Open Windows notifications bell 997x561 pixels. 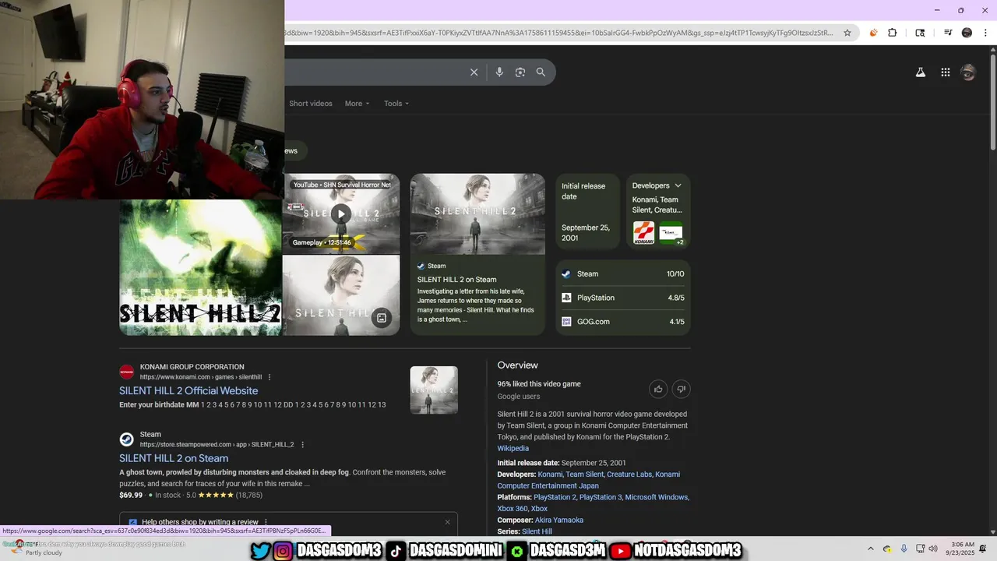[982, 549]
